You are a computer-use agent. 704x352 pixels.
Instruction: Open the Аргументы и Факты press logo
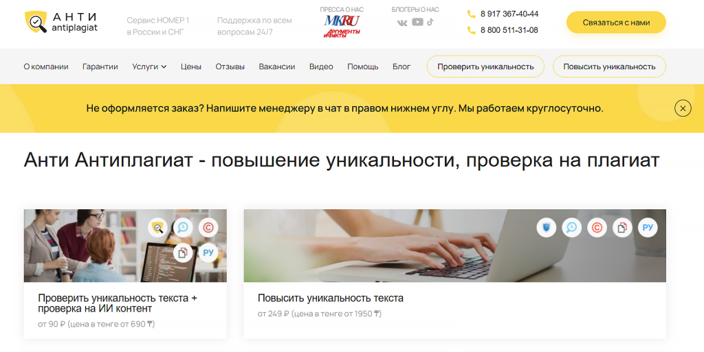342,33
